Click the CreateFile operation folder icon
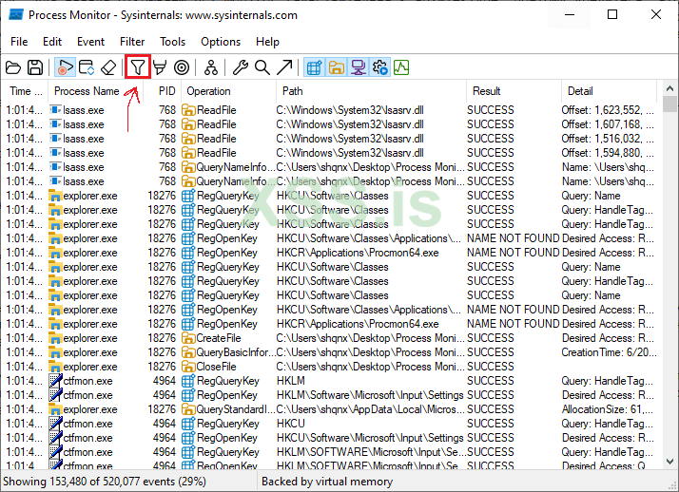The height and width of the screenshot is (492, 679). tap(188, 338)
